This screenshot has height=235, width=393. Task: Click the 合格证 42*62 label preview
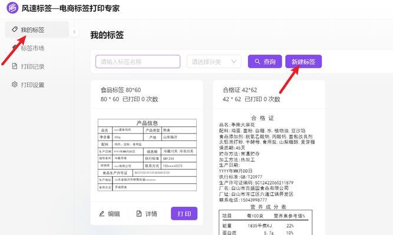[267, 175]
